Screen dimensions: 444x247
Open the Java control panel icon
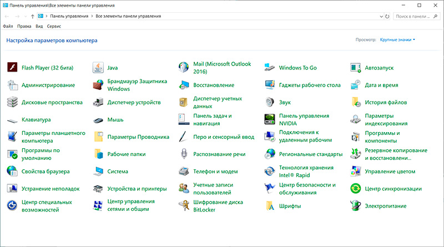pyautogui.click(x=98, y=68)
